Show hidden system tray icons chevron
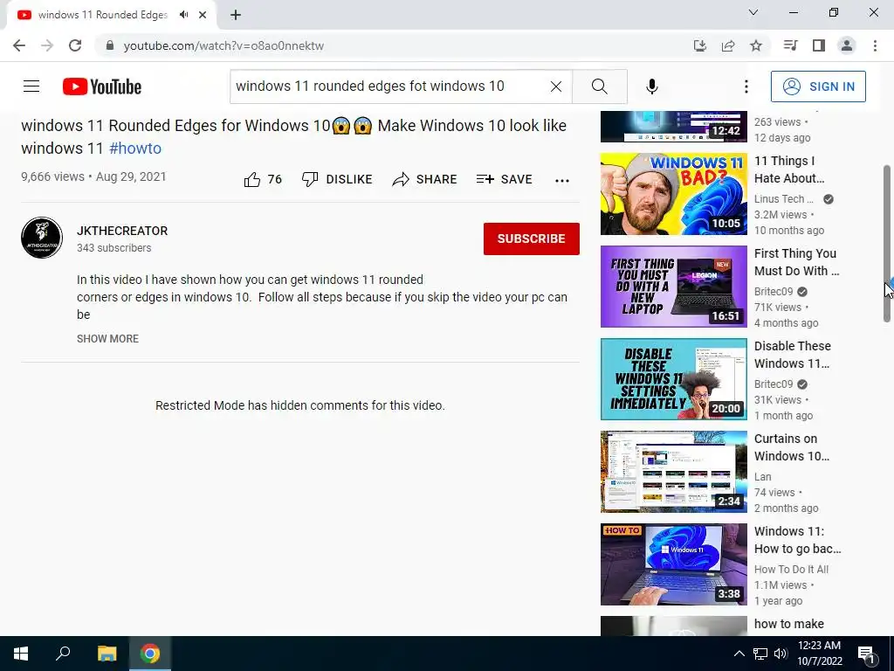894x671 pixels. point(739,654)
